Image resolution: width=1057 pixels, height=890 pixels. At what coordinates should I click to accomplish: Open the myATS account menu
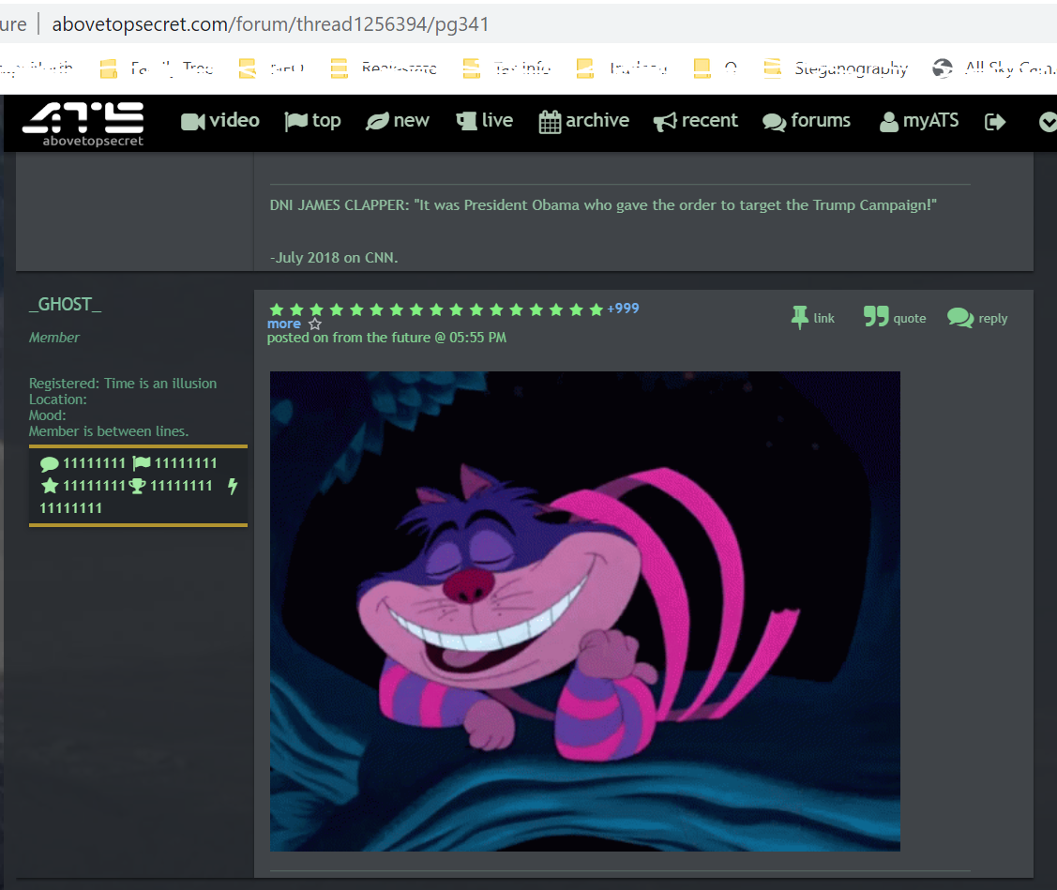click(x=919, y=121)
